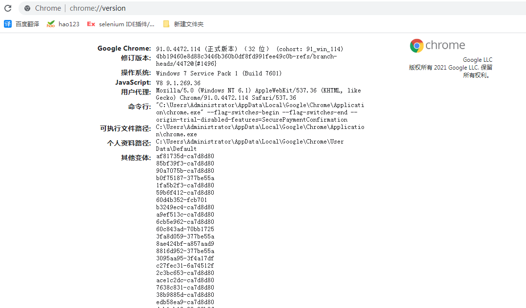Click variation 6cb5e962-ca7d8d80
This screenshot has height=308, width=526.
[x=185, y=222]
